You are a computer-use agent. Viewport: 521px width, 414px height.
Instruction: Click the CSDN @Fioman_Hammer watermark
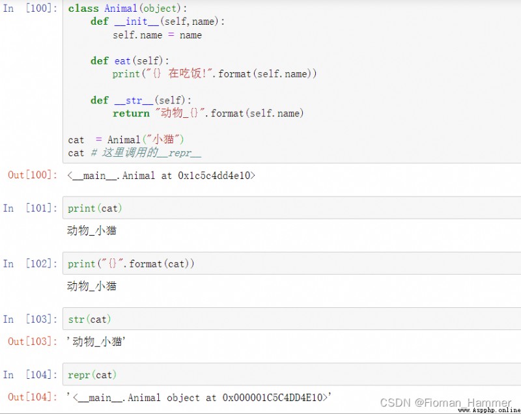click(445, 403)
